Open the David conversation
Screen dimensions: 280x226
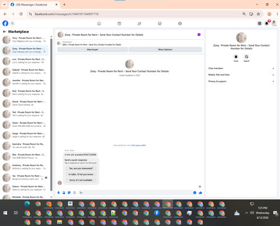pos(25,103)
